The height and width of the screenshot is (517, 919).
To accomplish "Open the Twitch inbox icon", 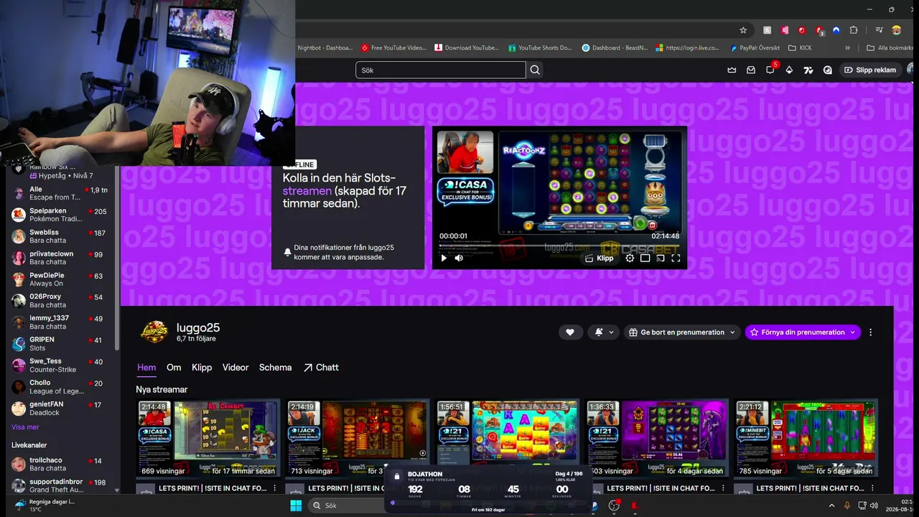I will 751,70.
